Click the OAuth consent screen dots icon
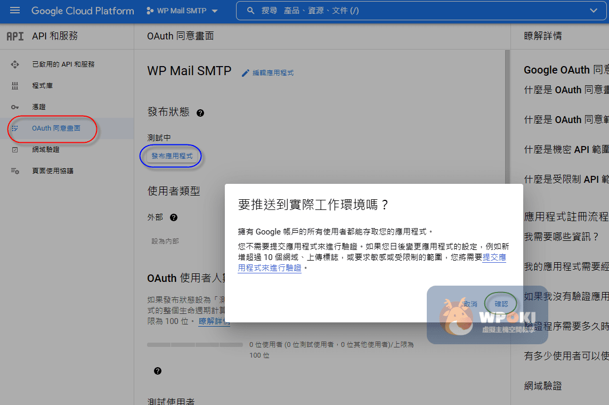 coord(15,128)
